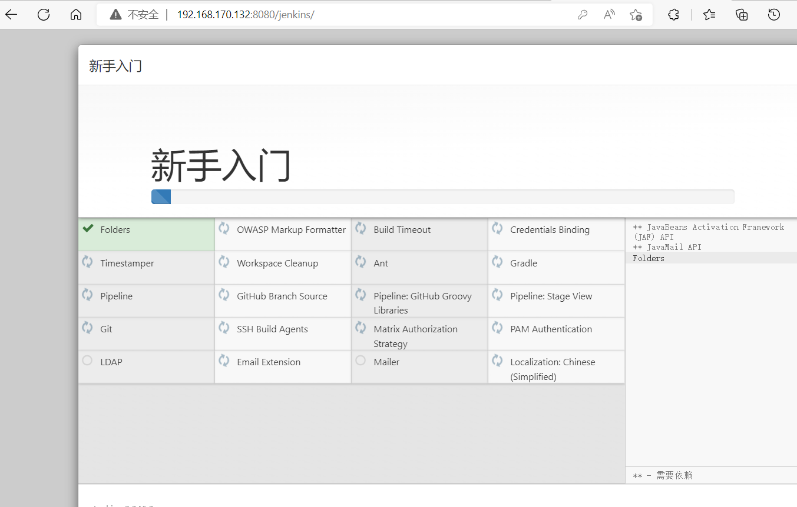Select the Git plugin label

coord(106,329)
